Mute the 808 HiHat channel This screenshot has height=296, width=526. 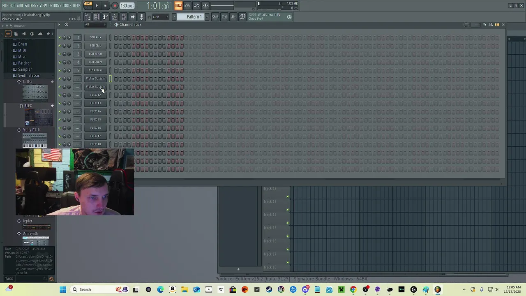[60, 54]
